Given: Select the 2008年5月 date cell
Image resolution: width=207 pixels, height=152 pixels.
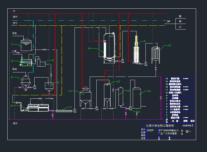Looking at the screenshot, I should 188,125.
